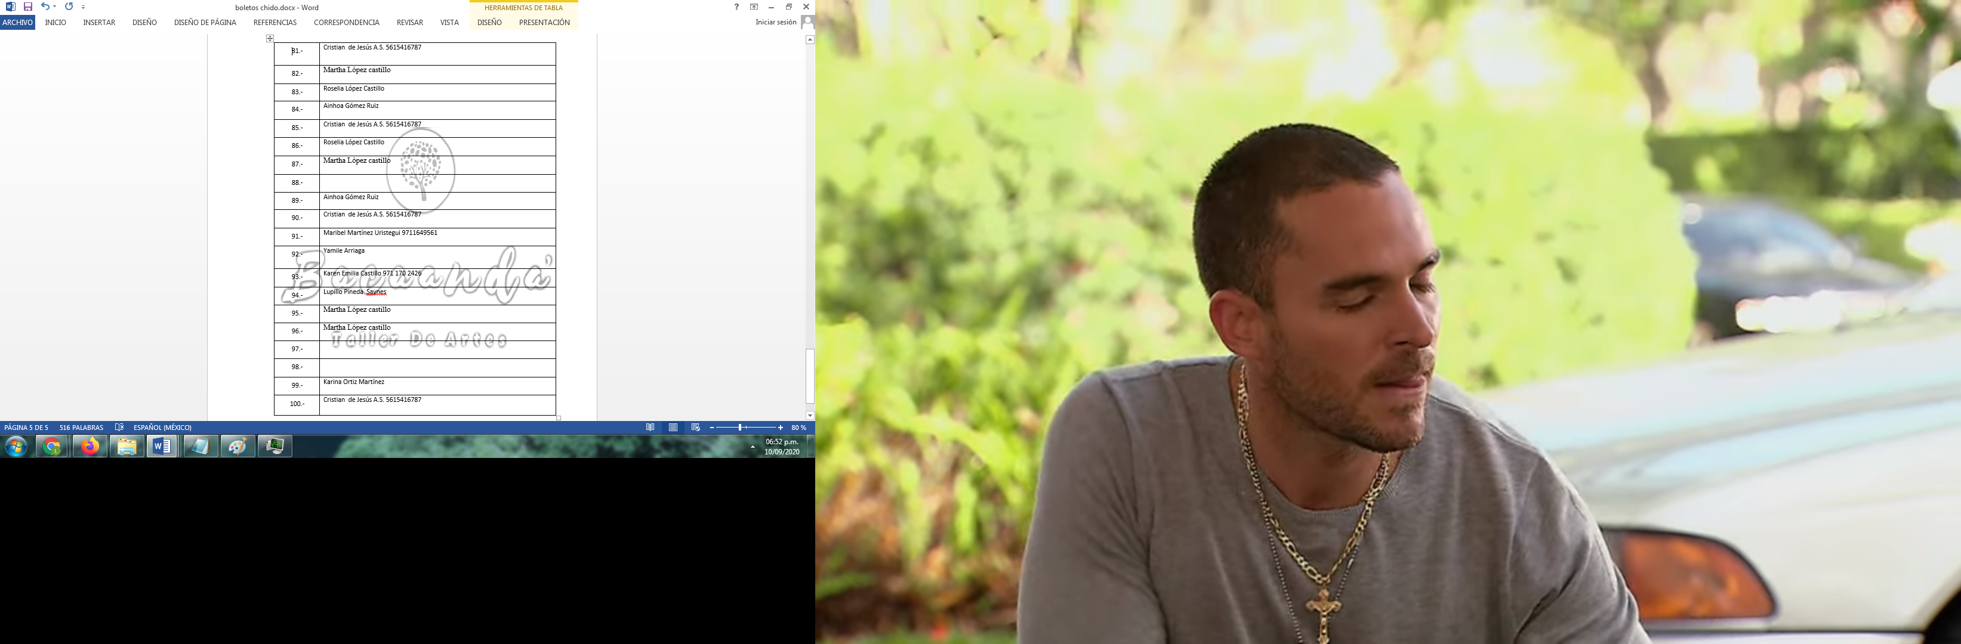The image size is (1961, 644).
Task: Click PÁGINA 5 DE 5 in status bar
Action: [26, 428]
